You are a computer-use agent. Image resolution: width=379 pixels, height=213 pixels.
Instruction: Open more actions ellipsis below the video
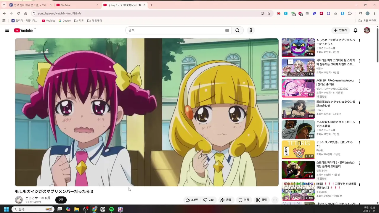[x=275, y=200]
